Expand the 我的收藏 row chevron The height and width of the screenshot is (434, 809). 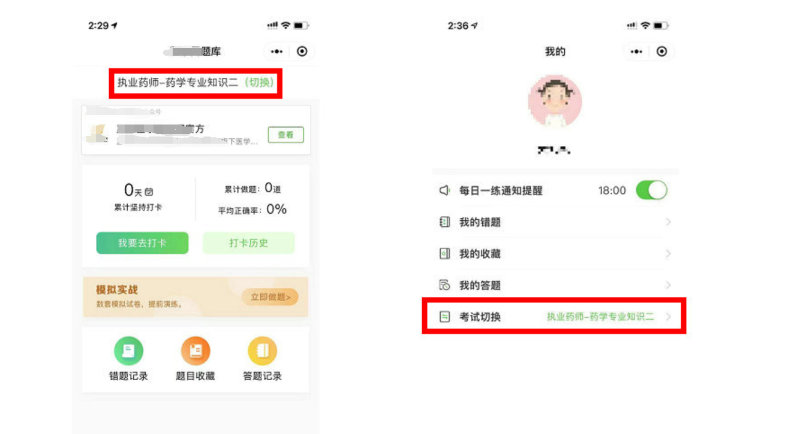668,254
